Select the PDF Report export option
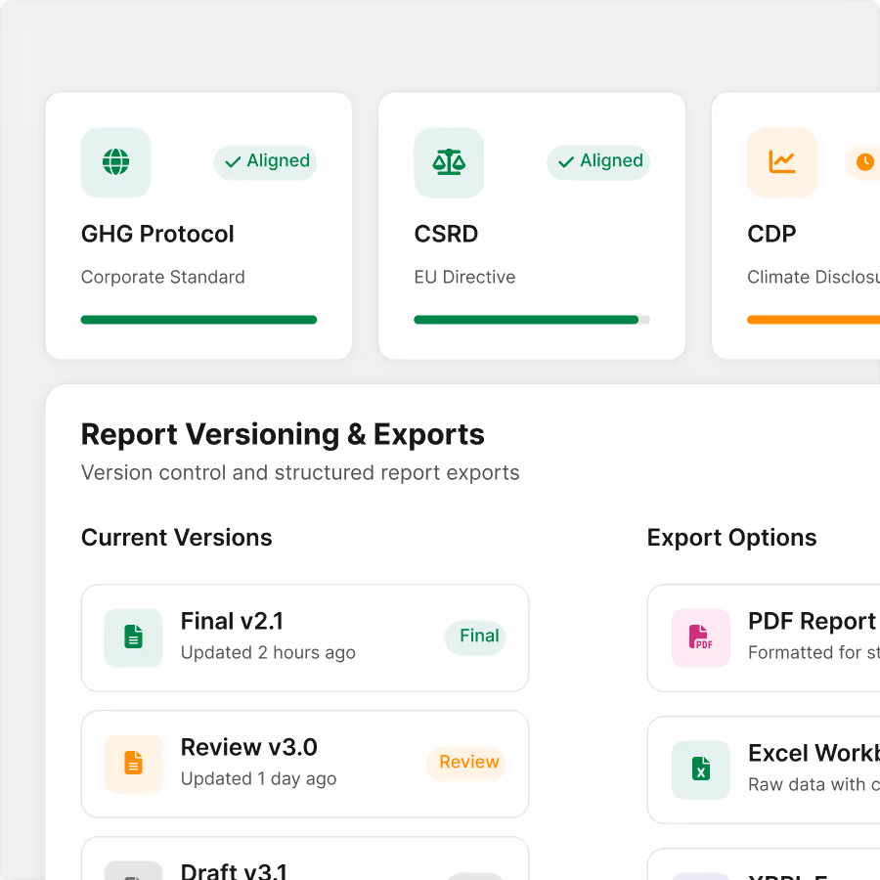Image resolution: width=880 pixels, height=880 pixels. (x=764, y=638)
